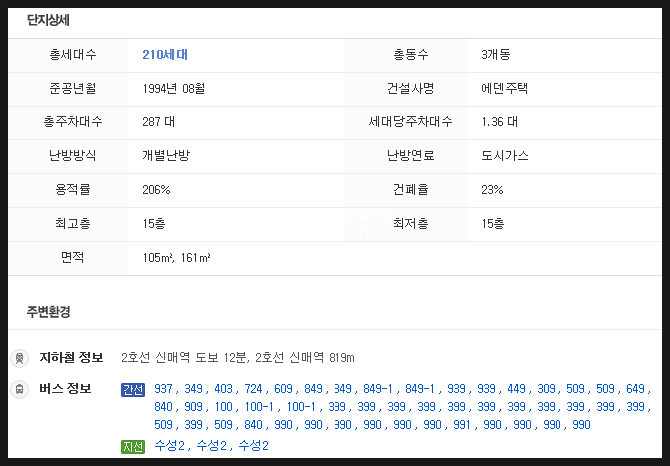Image resolution: width=670 pixels, height=466 pixels.
Task: Click the 23% value
Action: tap(492, 189)
